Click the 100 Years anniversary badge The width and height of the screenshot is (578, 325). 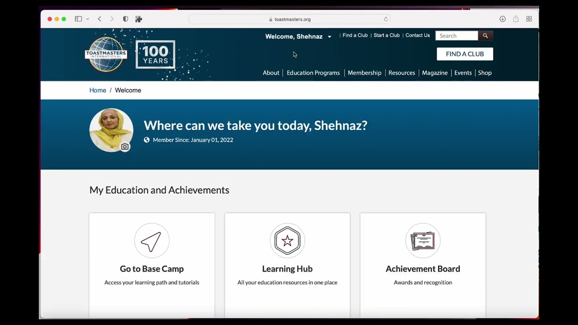(155, 55)
